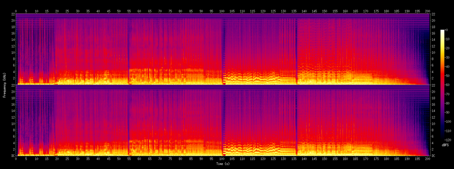Click the 'dBFS' label under color bar
The width and height of the screenshot is (454, 169).
445,146
